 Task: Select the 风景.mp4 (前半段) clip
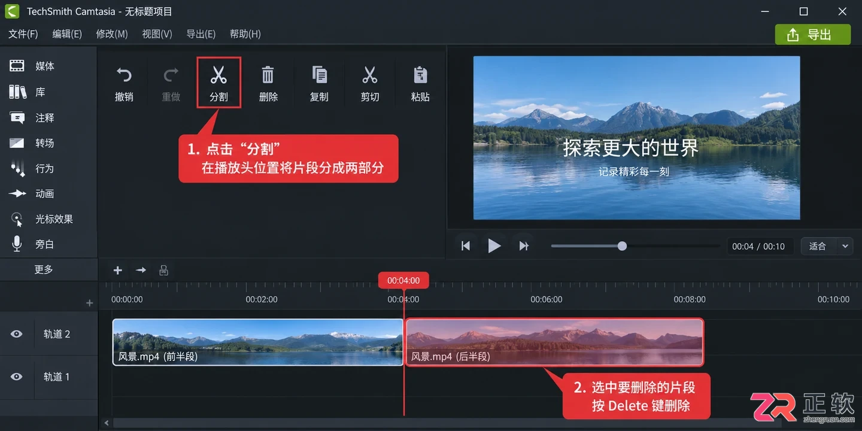click(x=258, y=342)
